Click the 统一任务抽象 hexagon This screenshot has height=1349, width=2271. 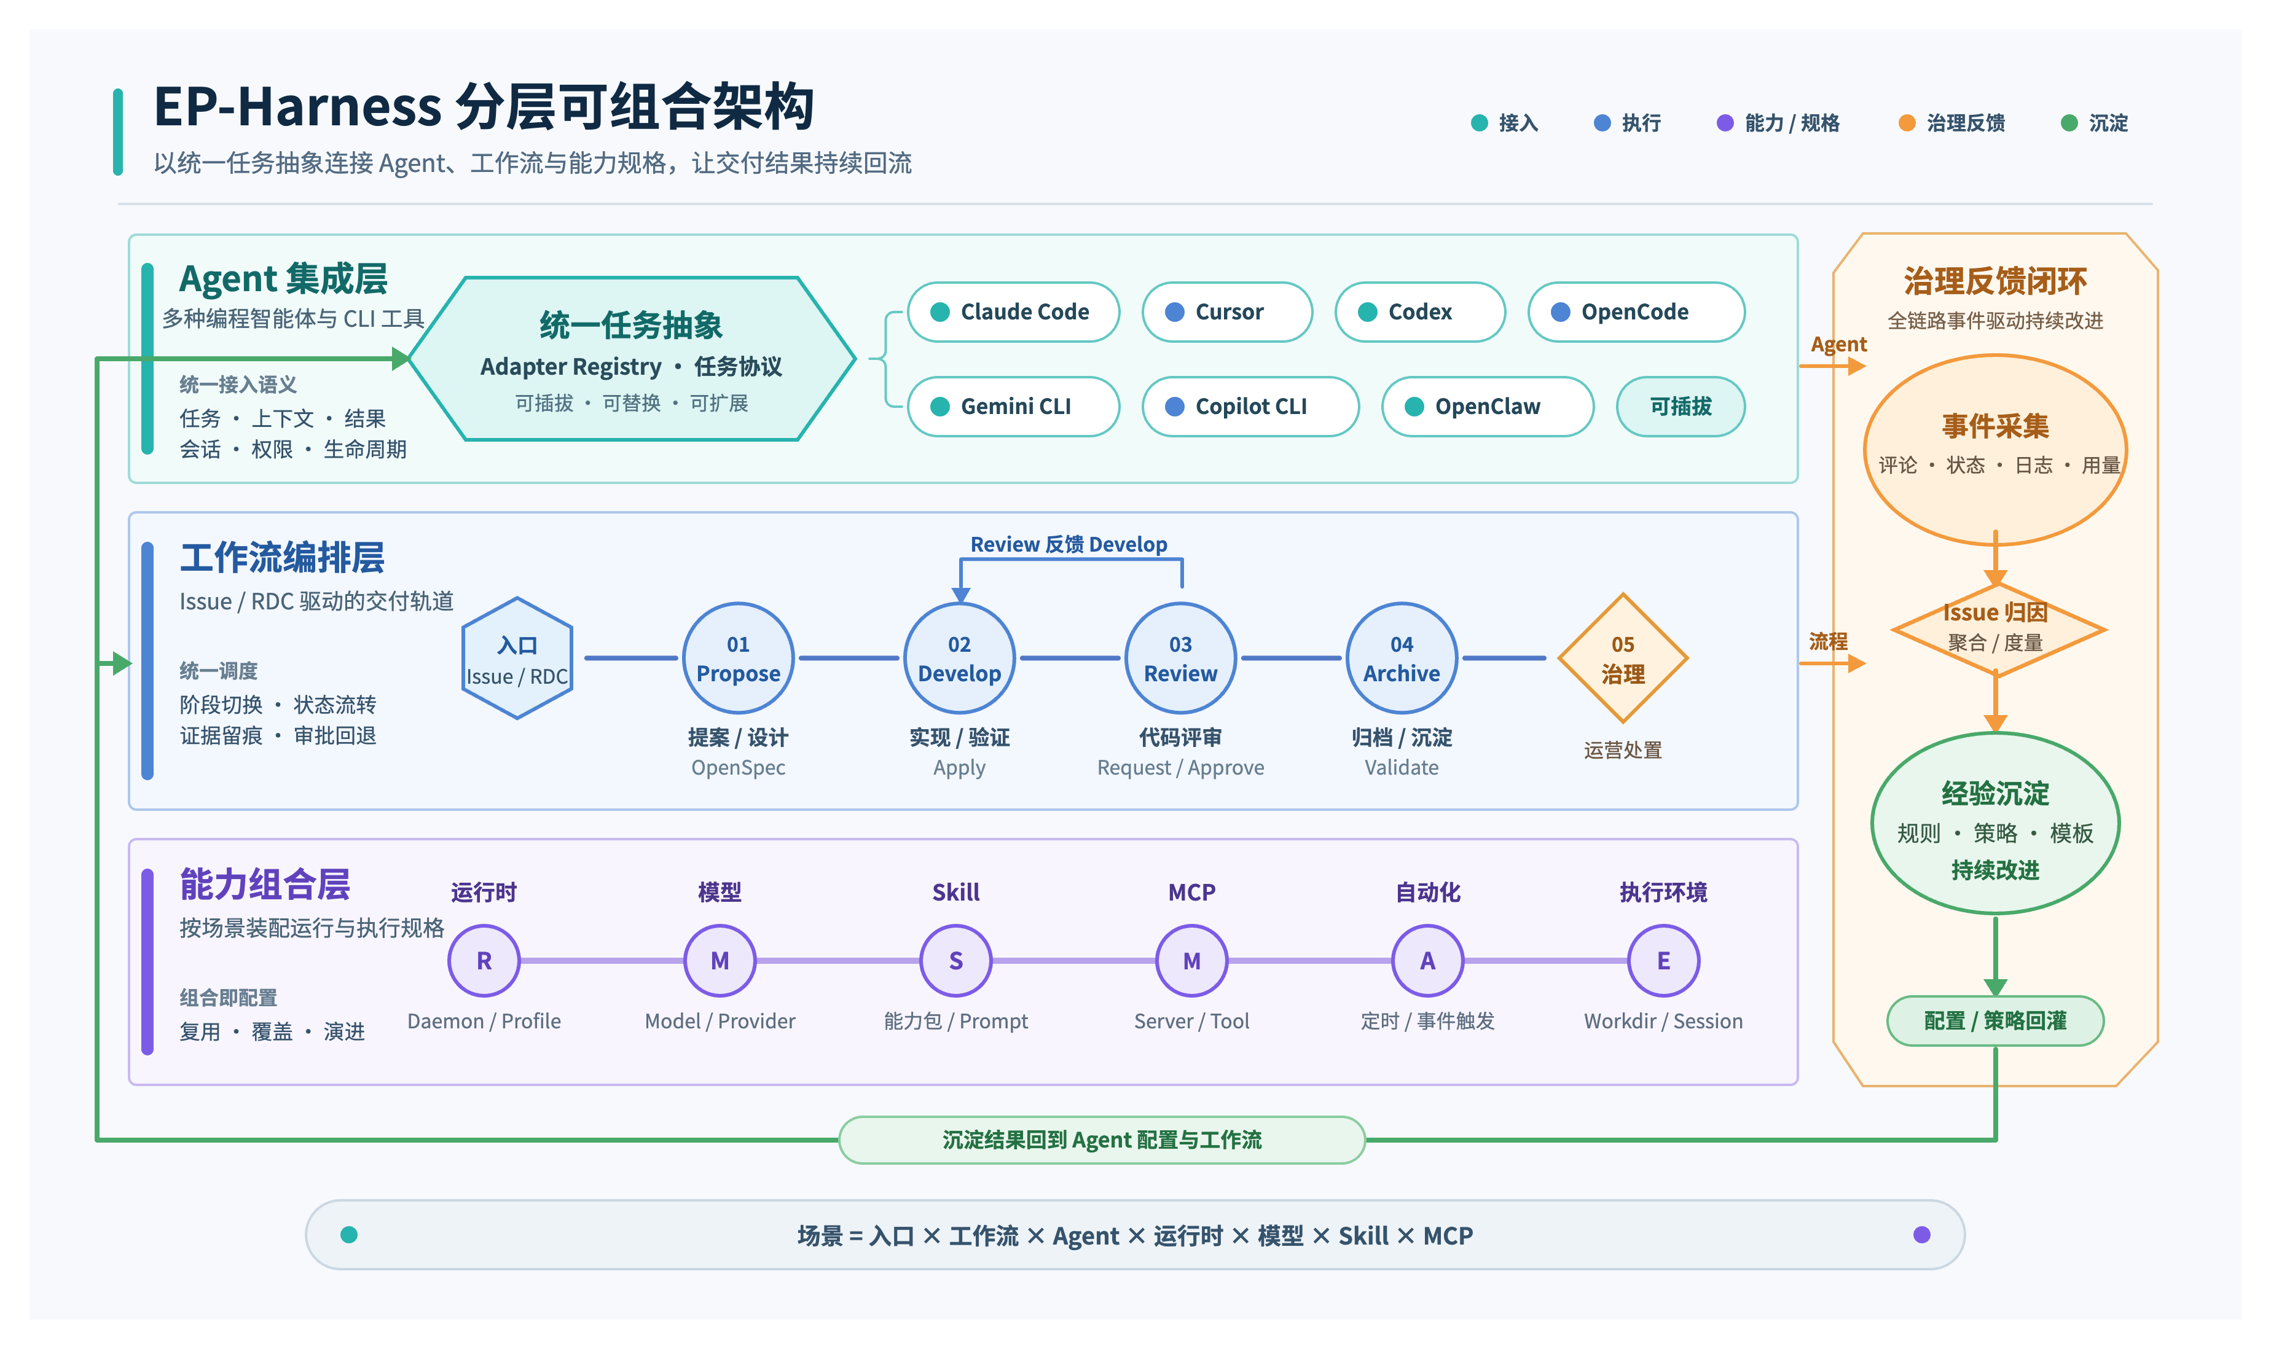click(632, 359)
